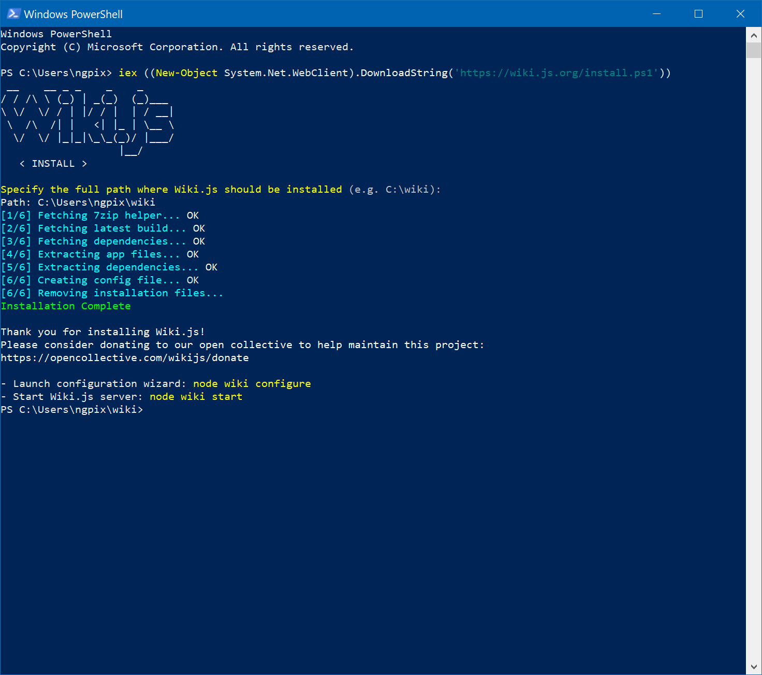Image resolution: width=762 pixels, height=675 pixels.
Task: Click the 'New-Object' cmdlet text
Action: pos(187,73)
